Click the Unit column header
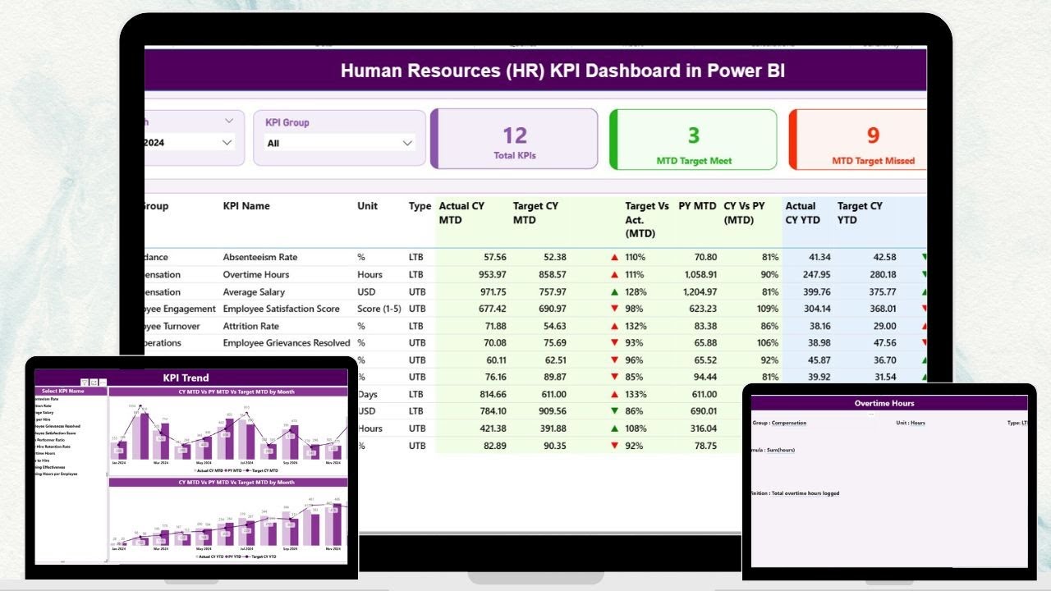The height and width of the screenshot is (591, 1051). coord(367,206)
